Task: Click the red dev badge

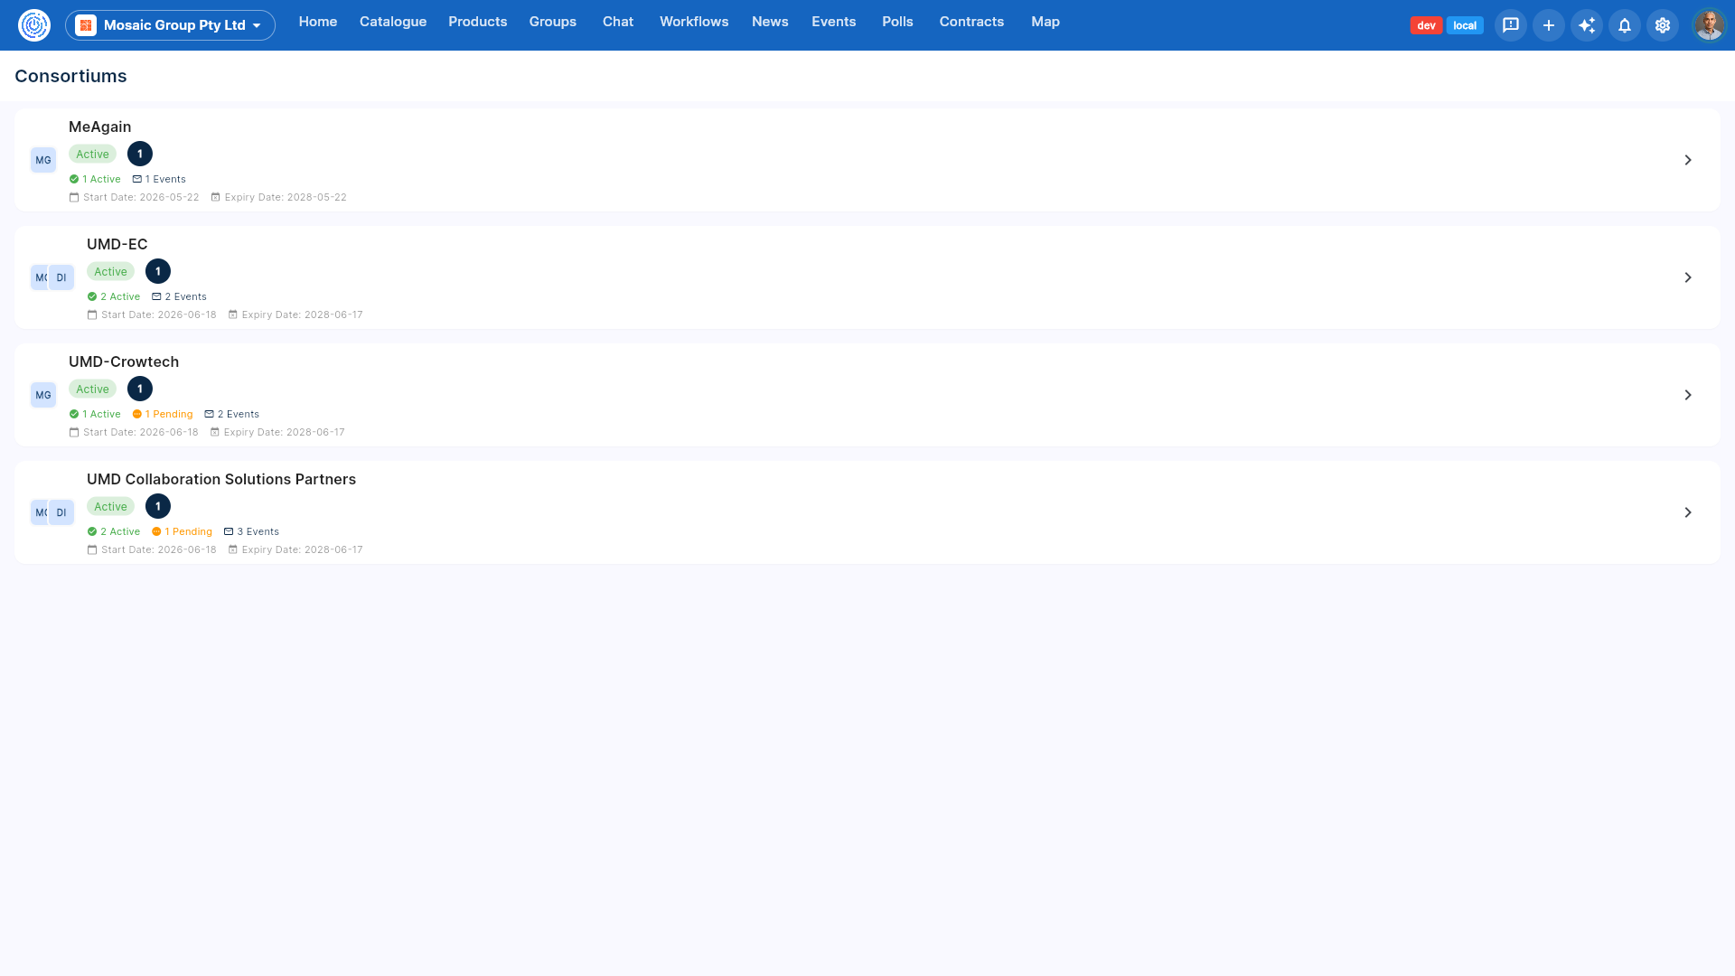Action: [1426, 25]
